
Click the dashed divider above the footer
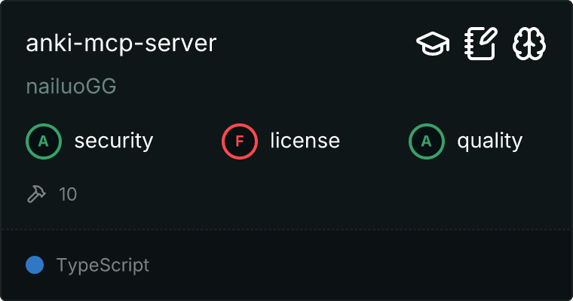(x=286, y=230)
